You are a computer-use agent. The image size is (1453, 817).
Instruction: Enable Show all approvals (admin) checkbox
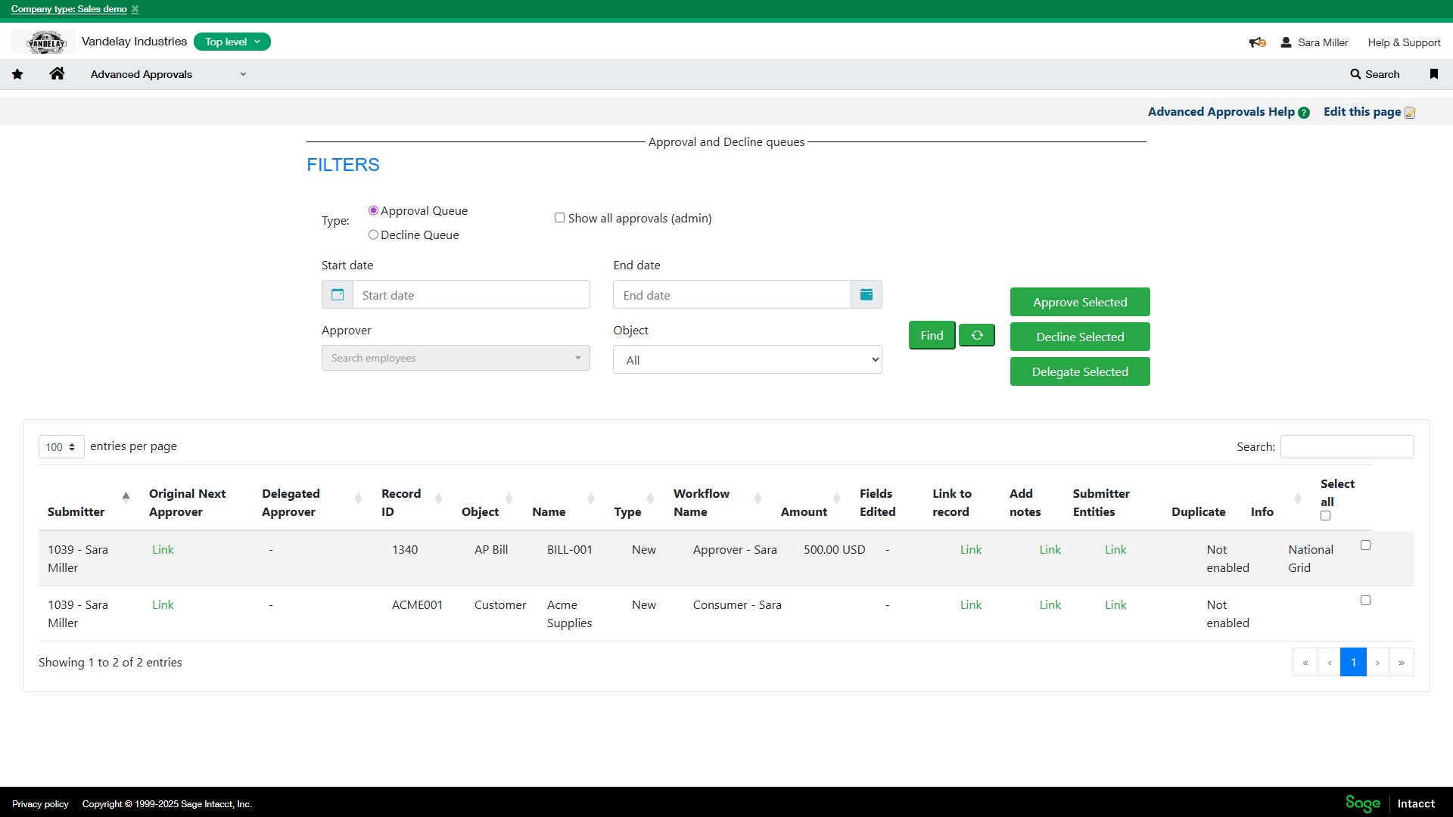pos(559,218)
